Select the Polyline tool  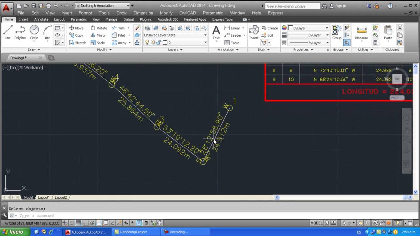(x=20, y=32)
